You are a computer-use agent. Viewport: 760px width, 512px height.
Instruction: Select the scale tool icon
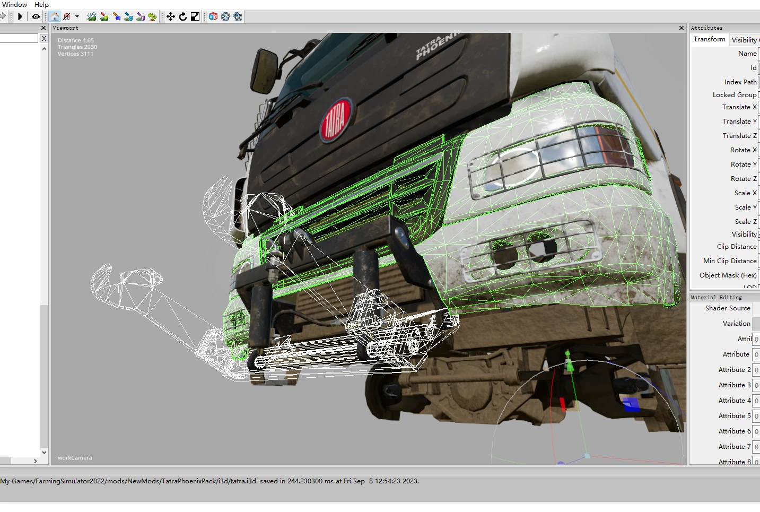[x=195, y=17]
